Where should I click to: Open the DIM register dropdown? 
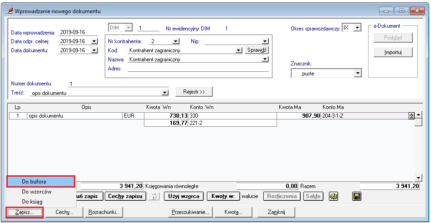(x=128, y=27)
